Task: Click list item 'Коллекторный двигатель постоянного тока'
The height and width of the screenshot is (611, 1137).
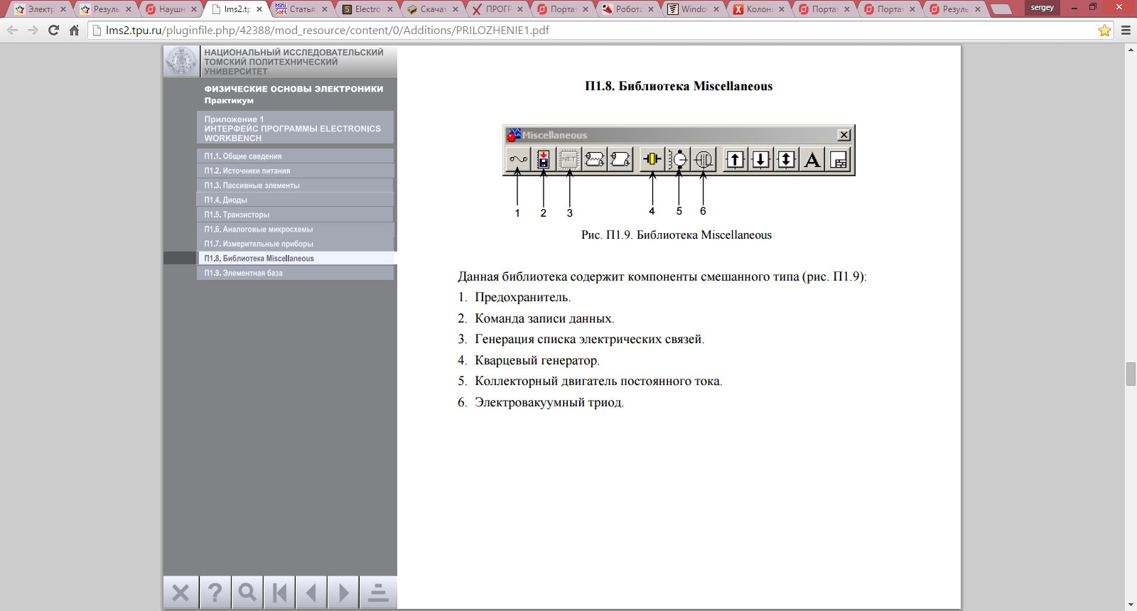Action: pos(598,381)
